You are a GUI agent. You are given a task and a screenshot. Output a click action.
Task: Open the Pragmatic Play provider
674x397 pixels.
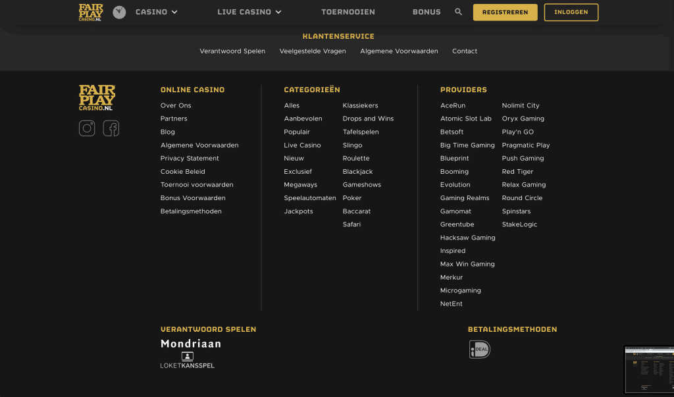click(x=526, y=146)
